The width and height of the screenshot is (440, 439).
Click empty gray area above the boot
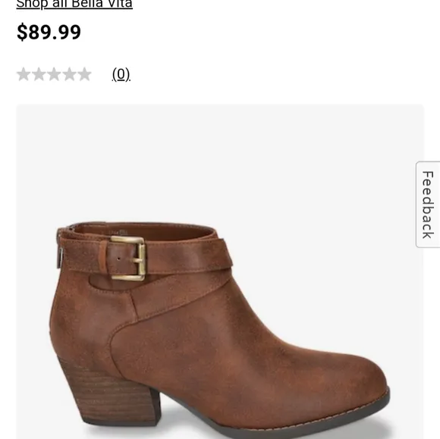coord(220,157)
